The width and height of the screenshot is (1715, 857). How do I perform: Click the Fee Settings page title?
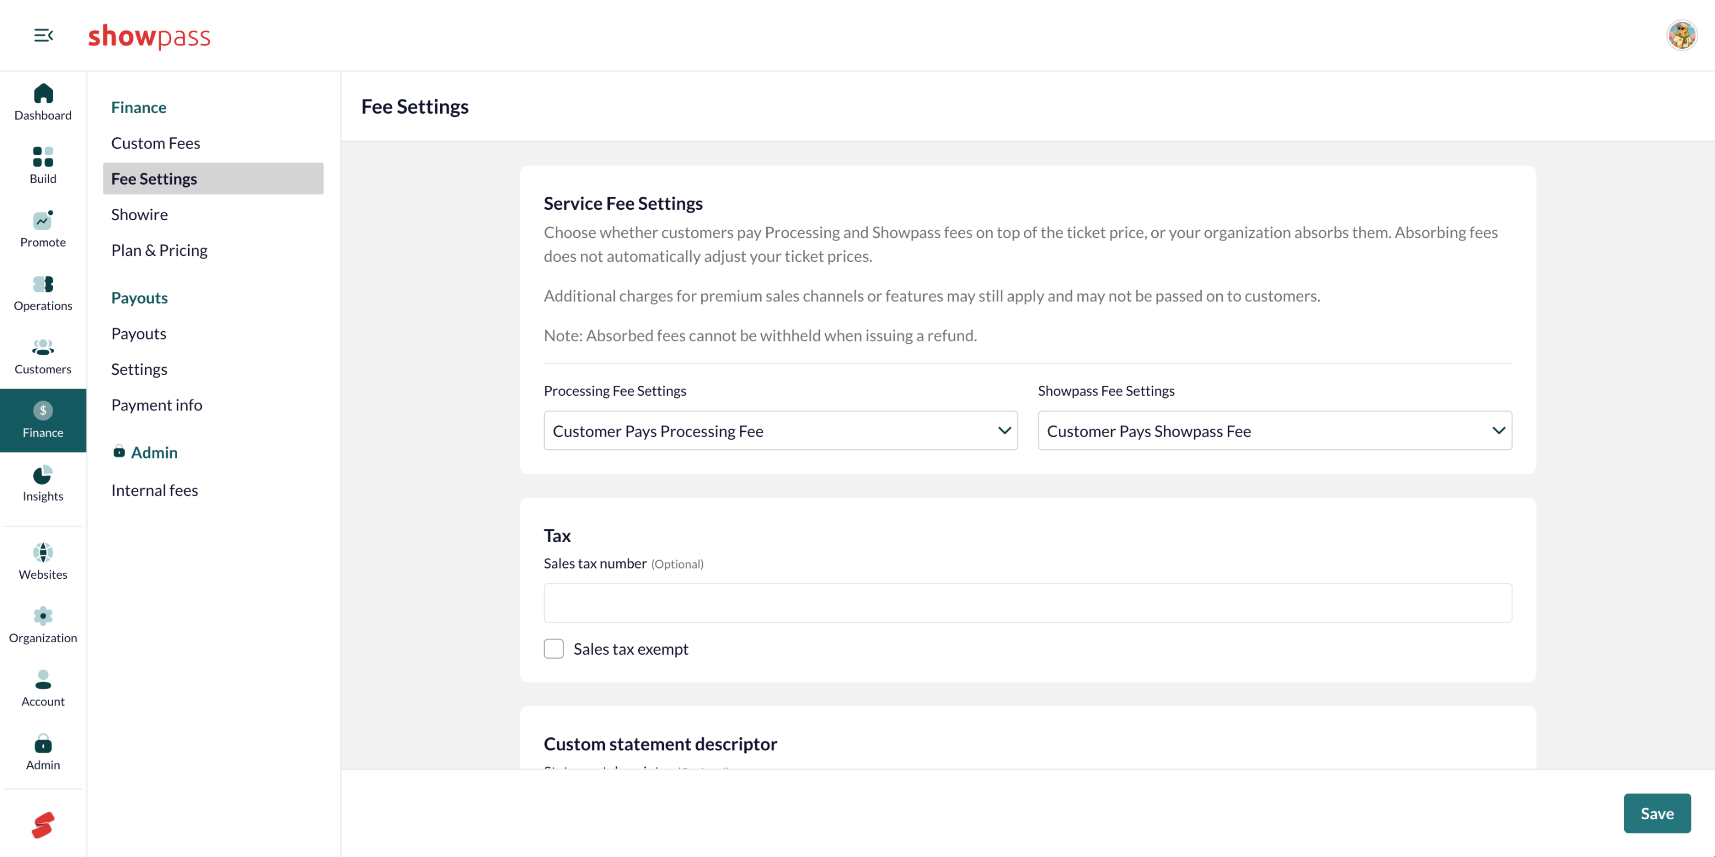415,107
